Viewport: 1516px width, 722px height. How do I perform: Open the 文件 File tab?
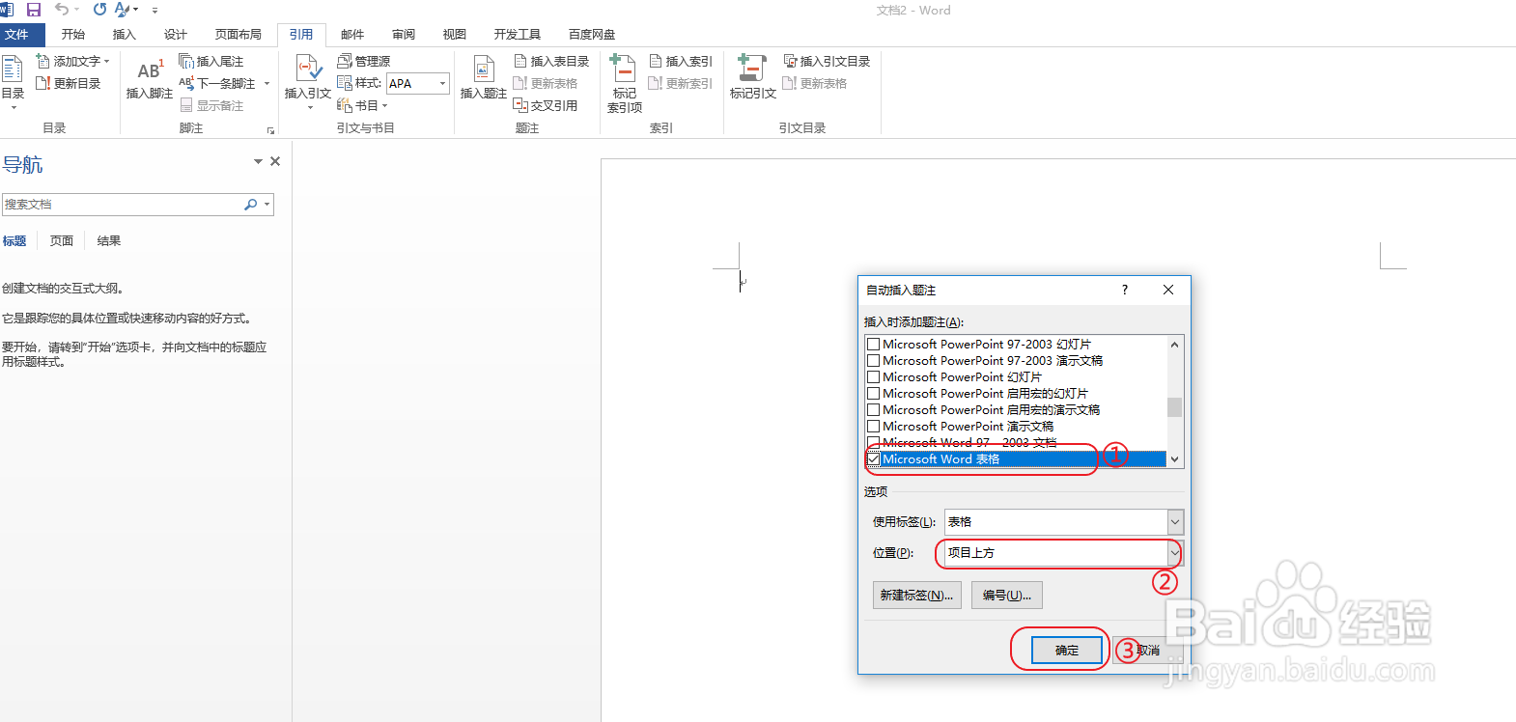17,34
